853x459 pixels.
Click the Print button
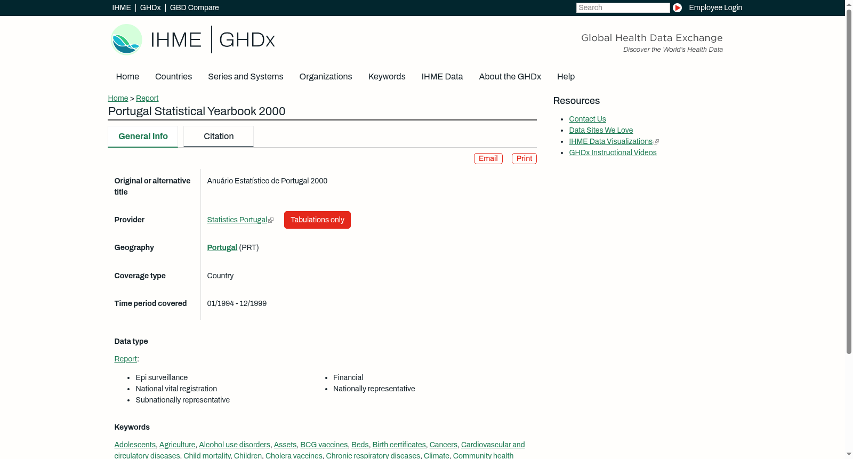pos(524,158)
